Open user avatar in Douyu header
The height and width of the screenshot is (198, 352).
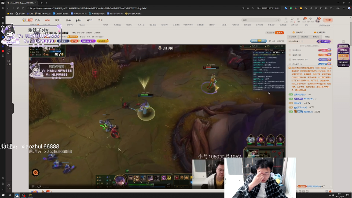pyautogui.click(x=318, y=20)
